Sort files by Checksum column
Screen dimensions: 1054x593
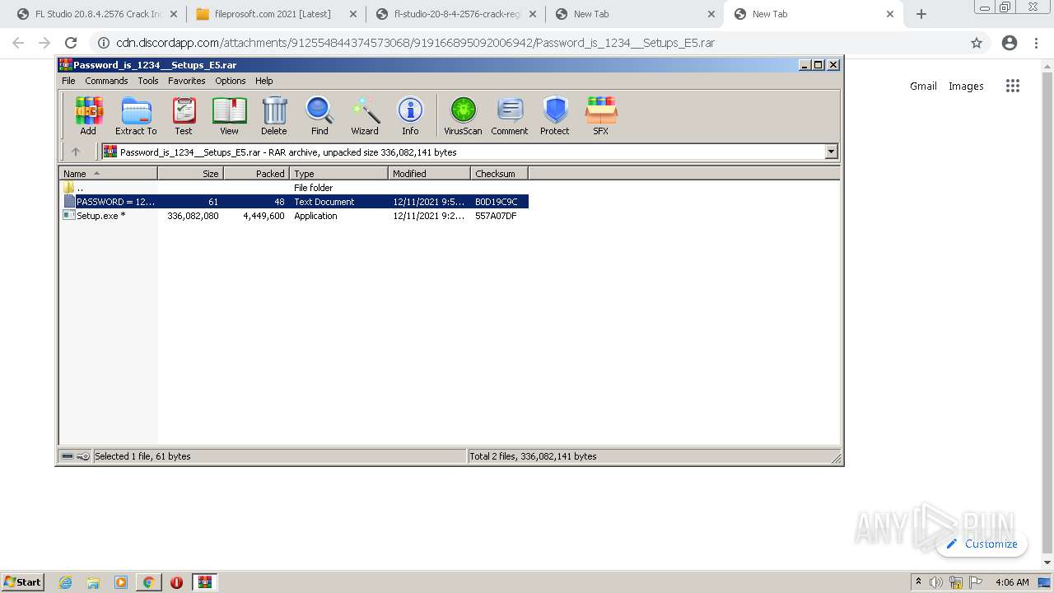pyautogui.click(x=499, y=174)
